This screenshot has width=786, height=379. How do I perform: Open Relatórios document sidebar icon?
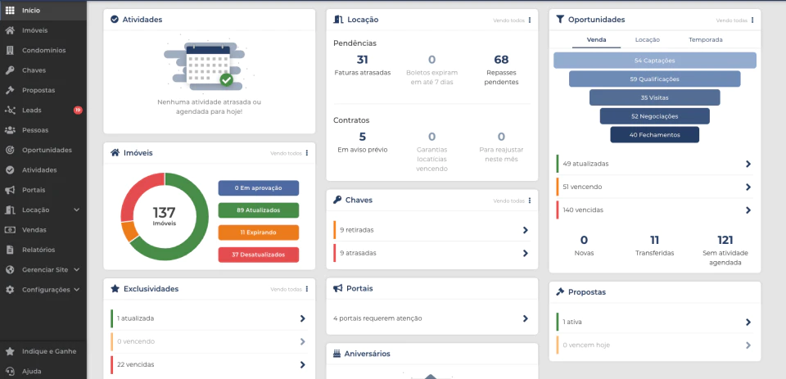click(10, 250)
